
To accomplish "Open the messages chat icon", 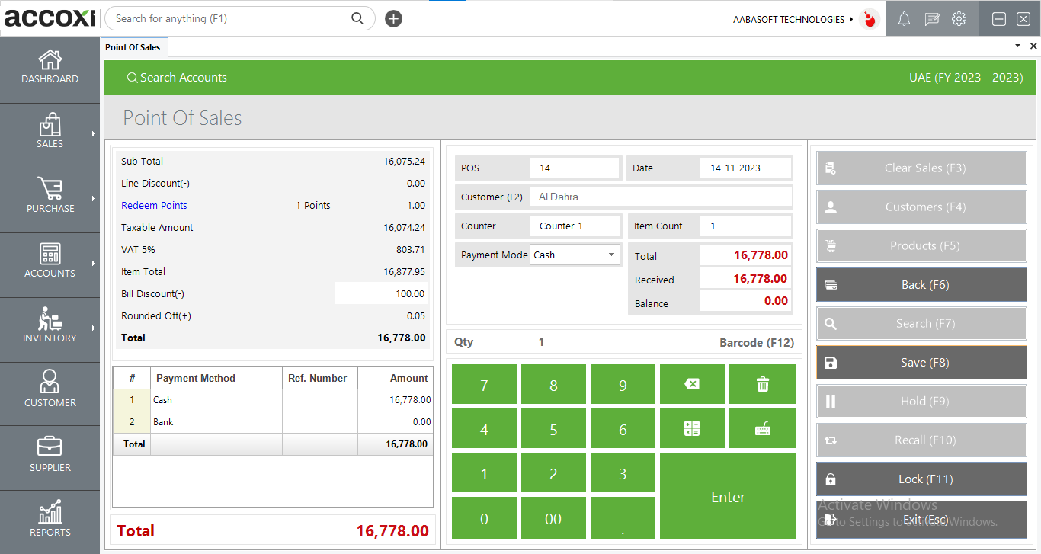I will pos(931,18).
